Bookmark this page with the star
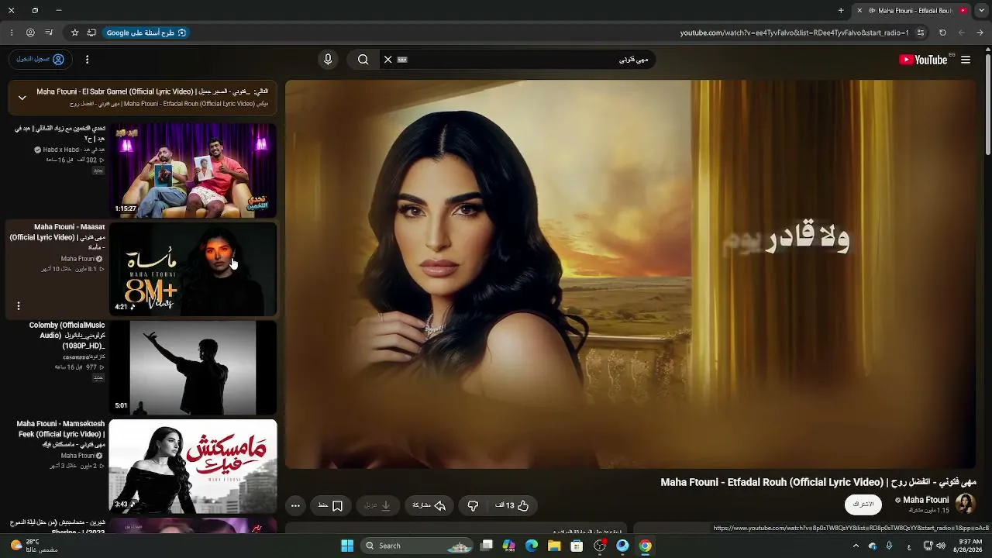Image resolution: width=992 pixels, height=558 pixels. coord(75,33)
